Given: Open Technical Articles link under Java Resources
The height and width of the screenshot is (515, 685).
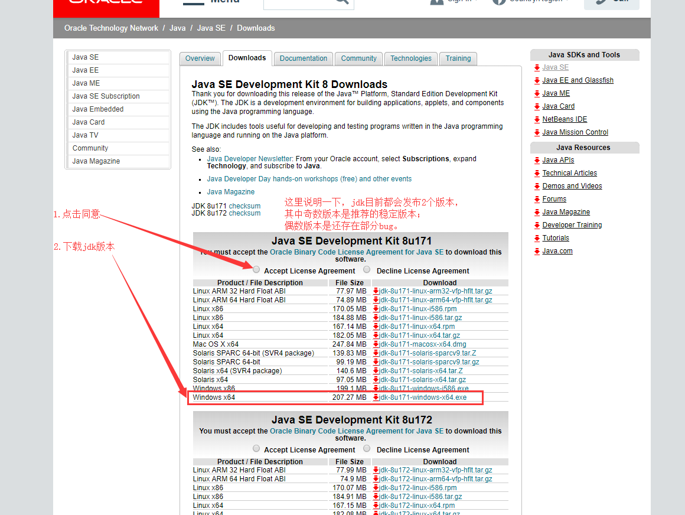Looking at the screenshot, I should [570, 173].
